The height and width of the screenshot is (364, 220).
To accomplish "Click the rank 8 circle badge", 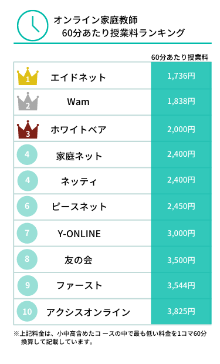I will click(x=27, y=259).
